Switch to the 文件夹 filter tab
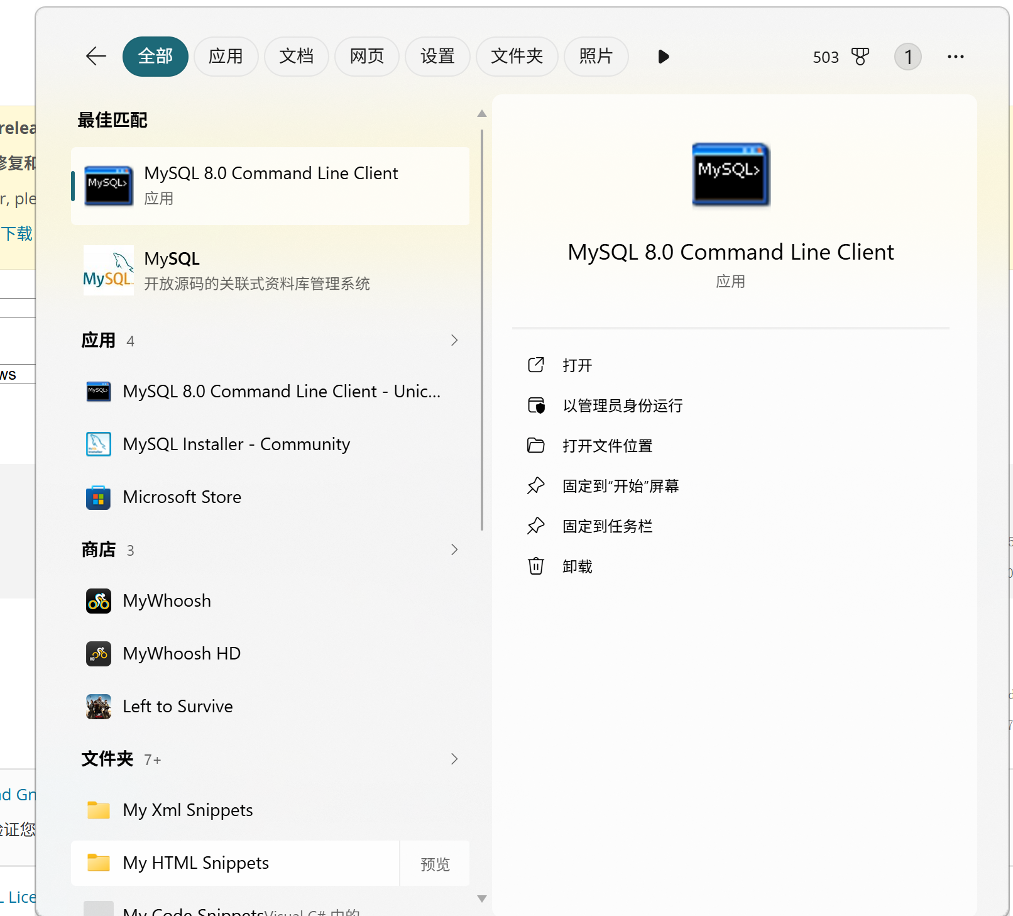The height and width of the screenshot is (916, 1013). 517,57
